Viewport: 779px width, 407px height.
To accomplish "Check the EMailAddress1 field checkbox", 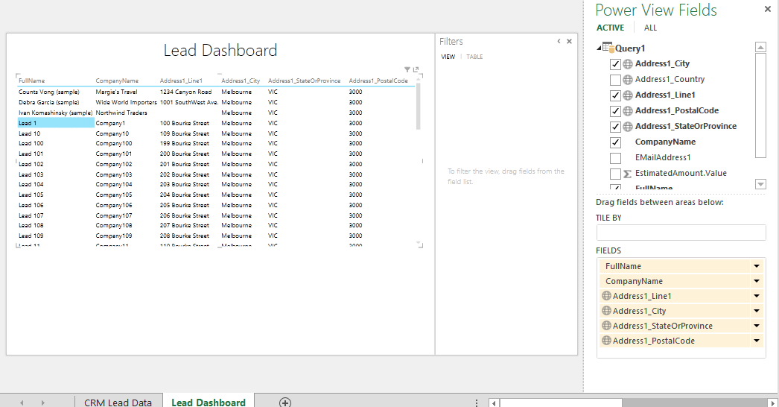I will click(615, 158).
